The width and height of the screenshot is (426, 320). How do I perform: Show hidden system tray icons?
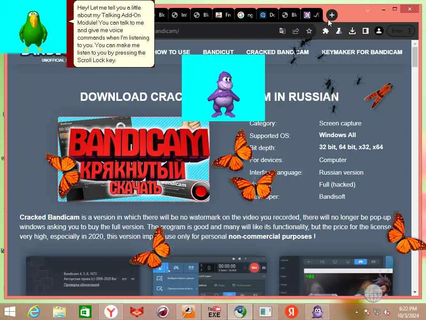pyautogui.click(x=357, y=312)
